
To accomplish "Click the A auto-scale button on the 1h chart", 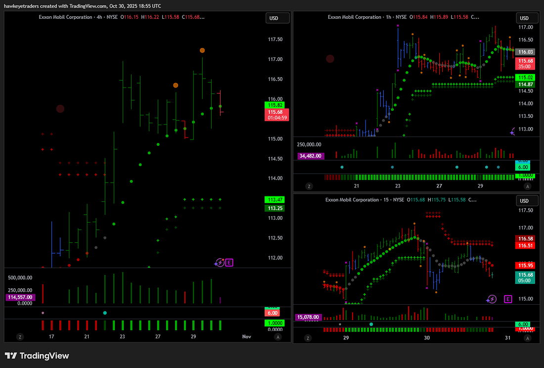I will click(x=527, y=186).
